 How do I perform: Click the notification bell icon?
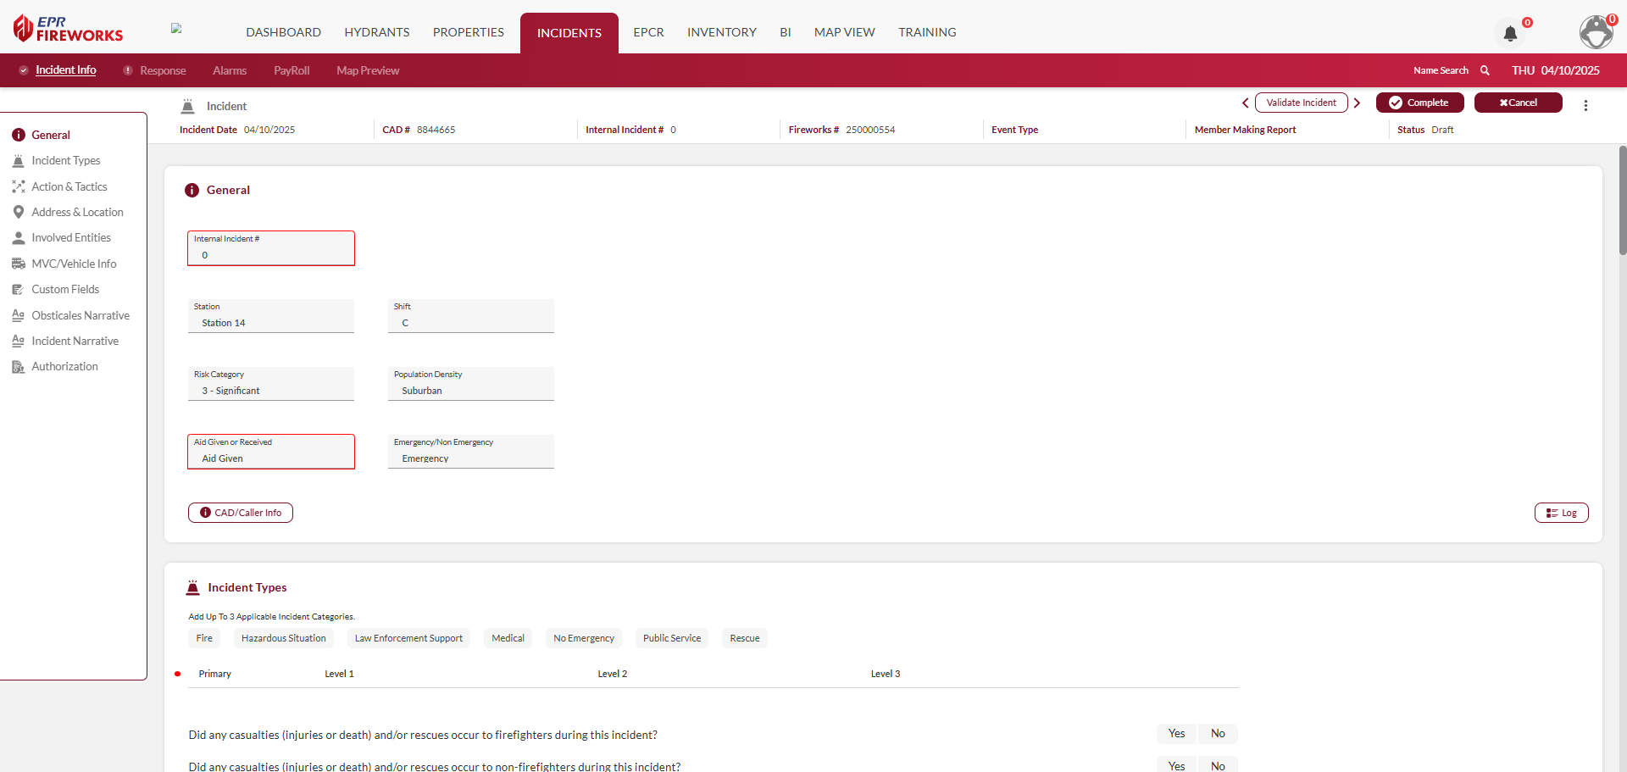(1510, 34)
